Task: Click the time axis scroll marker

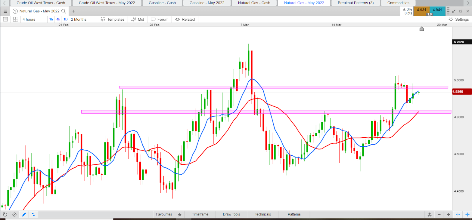Action: (x=421, y=29)
